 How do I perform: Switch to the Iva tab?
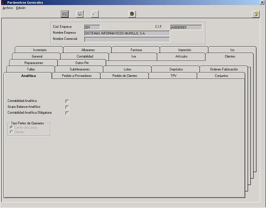[133, 56]
